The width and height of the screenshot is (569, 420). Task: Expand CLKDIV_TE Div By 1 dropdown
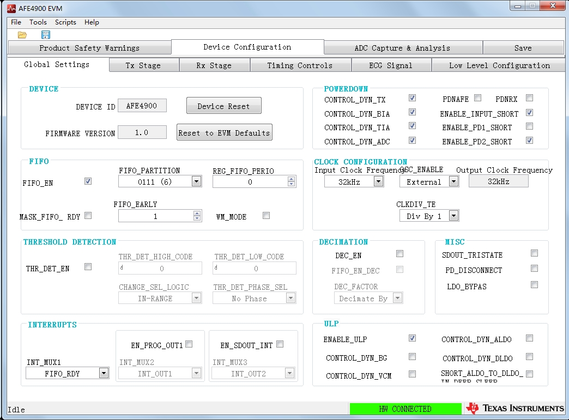tap(453, 216)
